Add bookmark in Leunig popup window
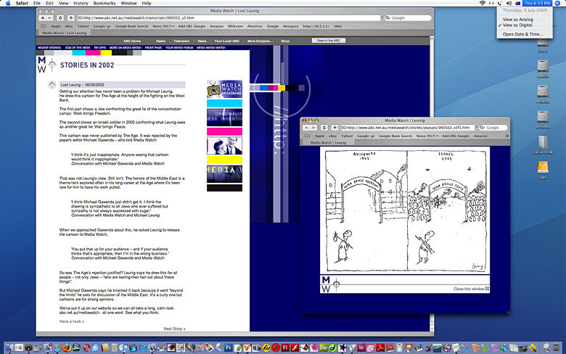The width and height of the screenshot is (566, 354). [x=335, y=128]
